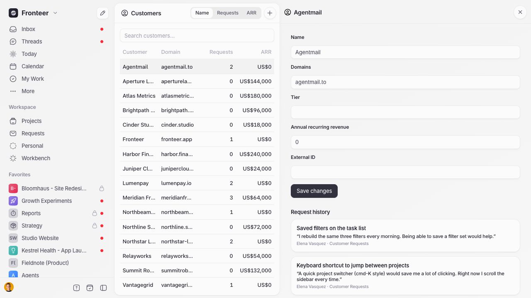The height and width of the screenshot is (298, 531).
Task: Select the Atlas Metrics customer row
Action: click(197, 96)
